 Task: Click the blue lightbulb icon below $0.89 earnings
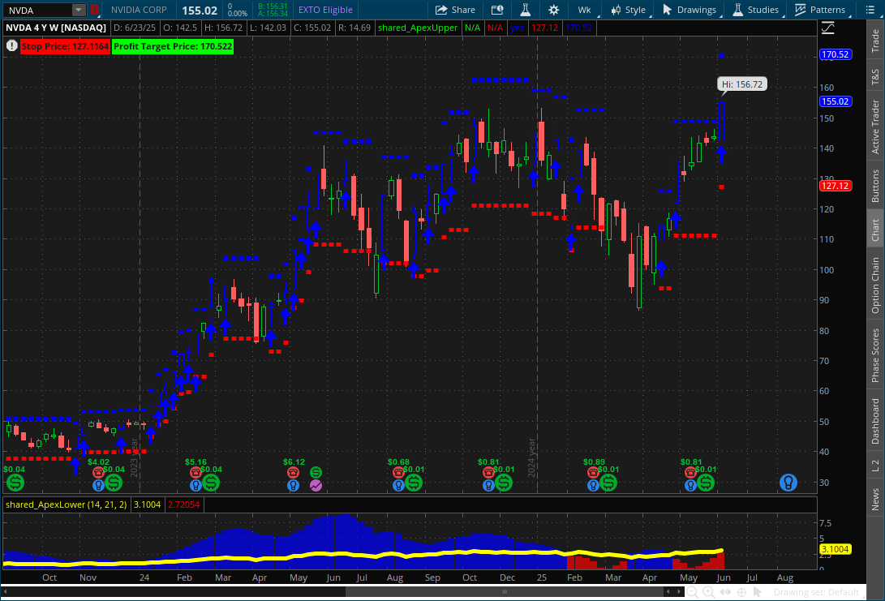(x=593, y=485)
